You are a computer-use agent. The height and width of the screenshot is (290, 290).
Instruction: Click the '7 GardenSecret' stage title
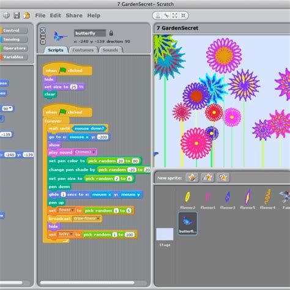[177, 28]
